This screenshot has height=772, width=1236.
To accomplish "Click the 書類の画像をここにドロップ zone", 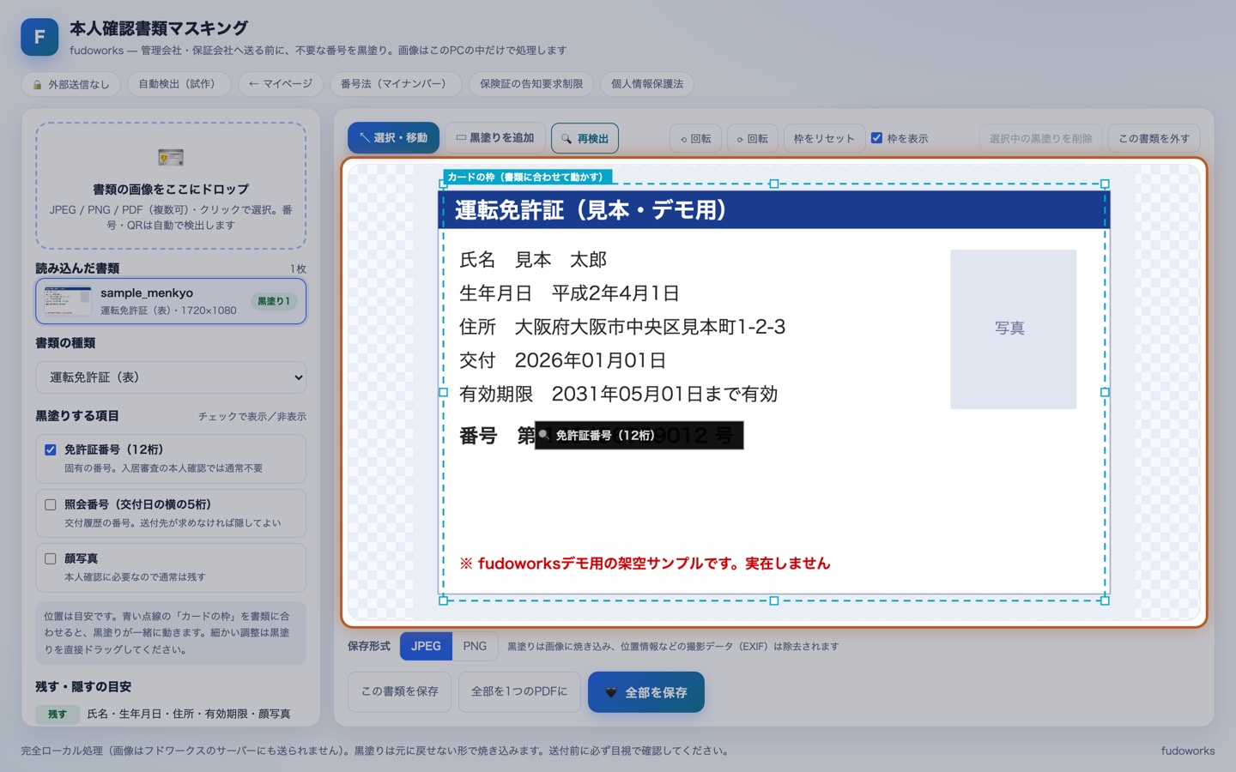I will (x=171, y=185).
